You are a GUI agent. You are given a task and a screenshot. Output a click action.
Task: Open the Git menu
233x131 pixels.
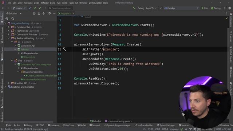click(x=76, y=3)
